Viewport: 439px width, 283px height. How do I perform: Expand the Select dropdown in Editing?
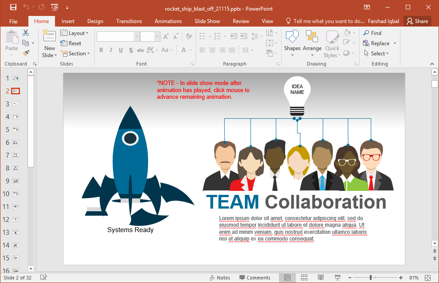point(376,54)
